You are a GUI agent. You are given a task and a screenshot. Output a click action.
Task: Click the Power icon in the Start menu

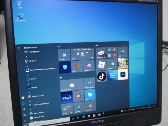(x=25, y=120)
